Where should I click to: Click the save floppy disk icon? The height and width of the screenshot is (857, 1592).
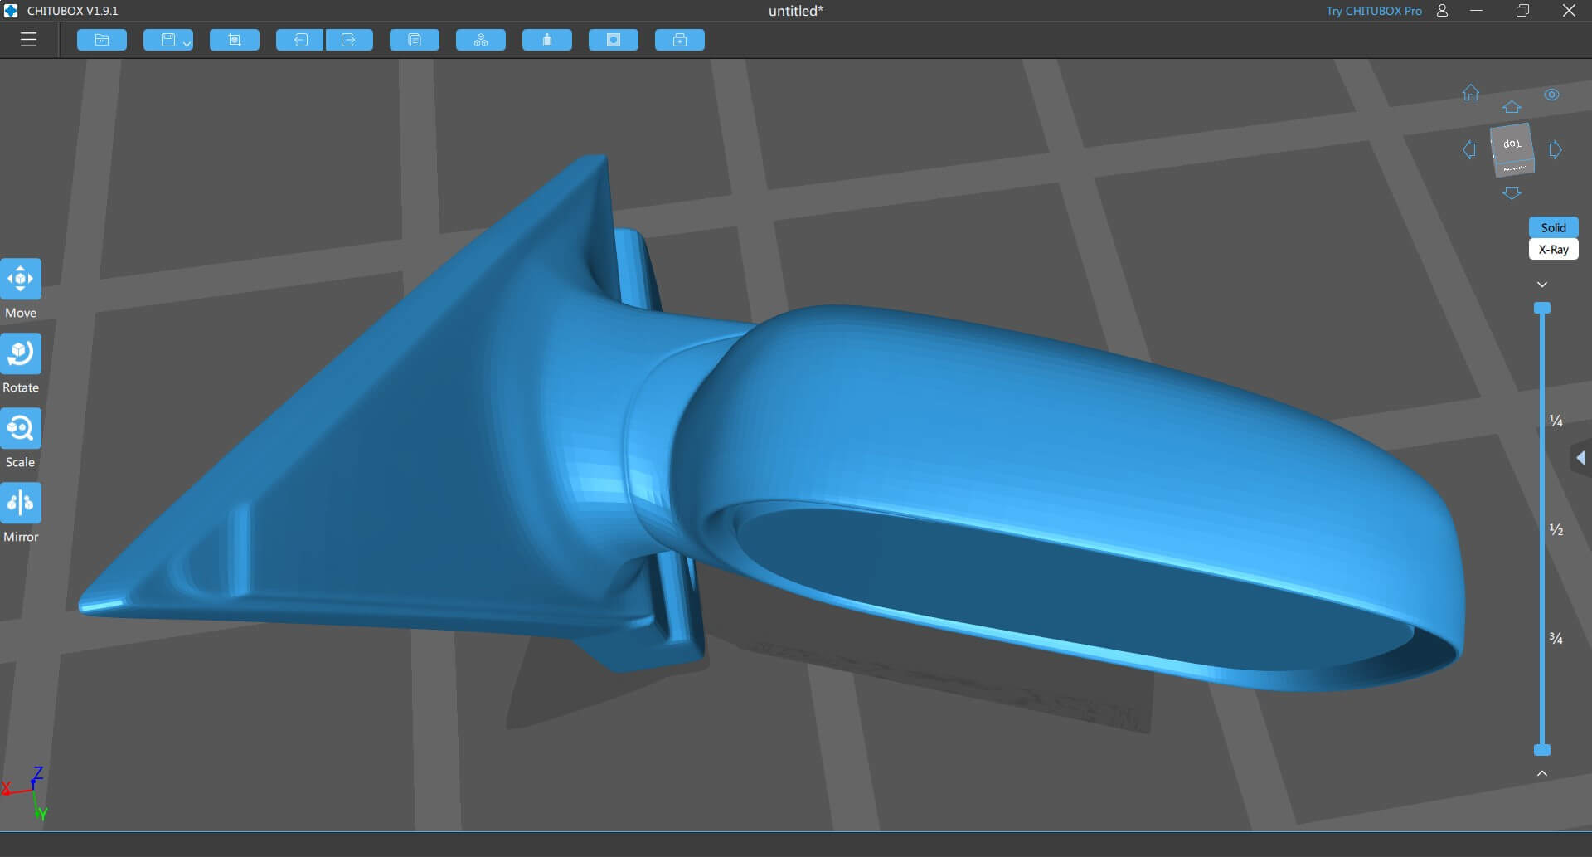(167, 40)
